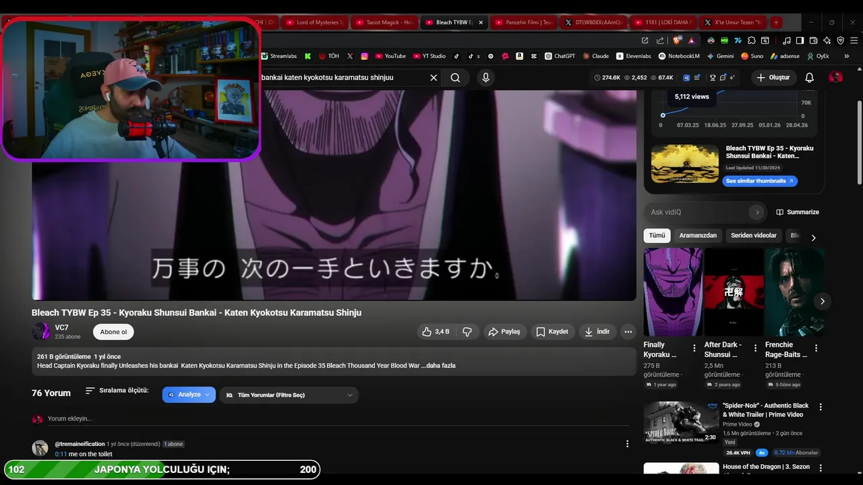Dislike the video with thumbs down

tap(467, 331)
